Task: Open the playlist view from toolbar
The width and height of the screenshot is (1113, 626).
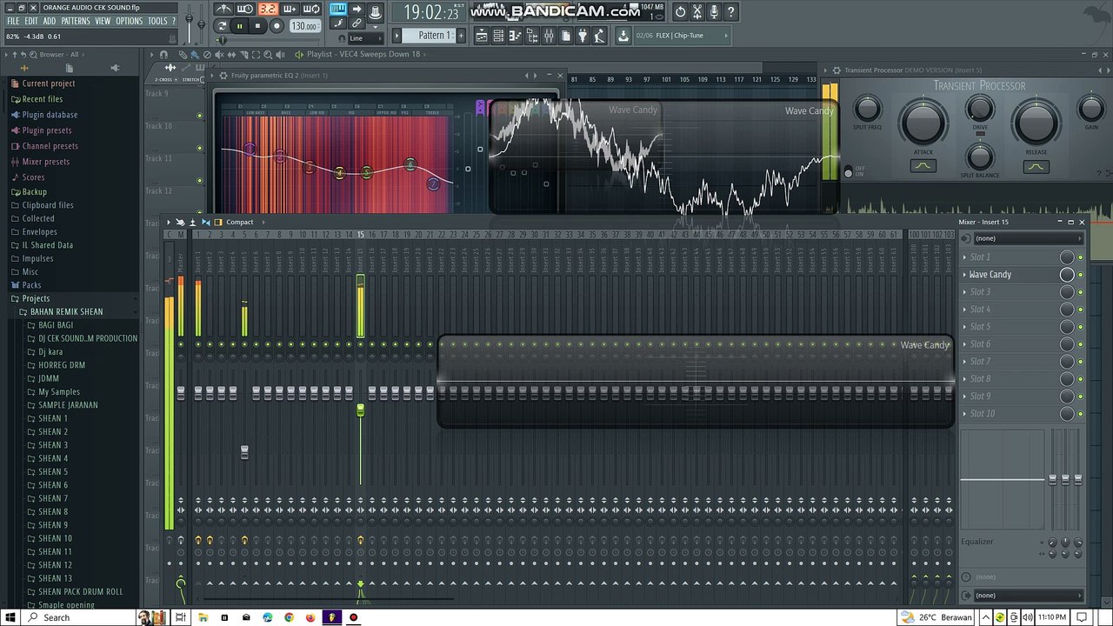Action: 482,36
